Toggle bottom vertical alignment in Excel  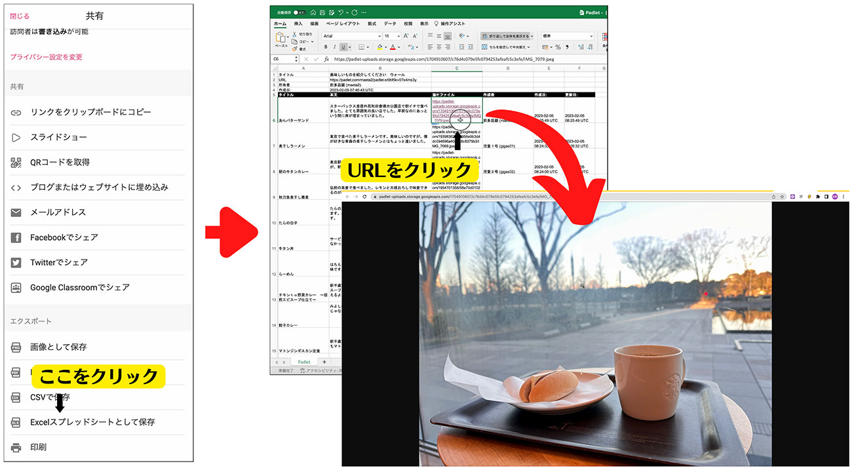click(448, 36)
